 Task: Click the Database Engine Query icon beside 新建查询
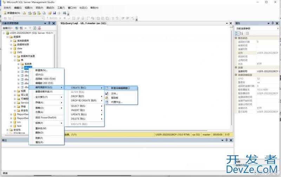[24, 13]
